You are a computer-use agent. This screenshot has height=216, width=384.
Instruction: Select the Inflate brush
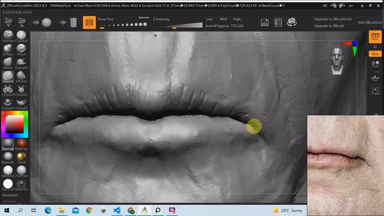tap(8, 50)
